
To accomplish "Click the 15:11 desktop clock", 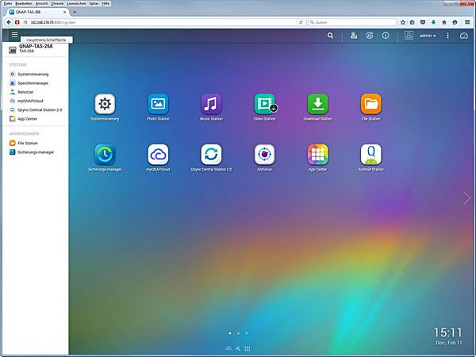I will (448, 332).
